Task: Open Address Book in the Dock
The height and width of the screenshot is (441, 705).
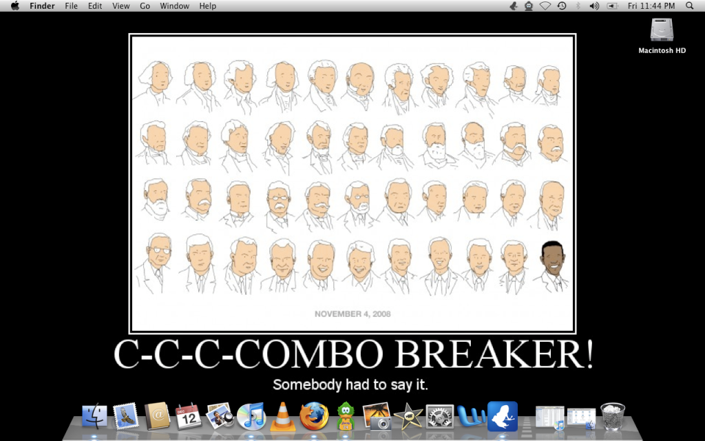Action: 158,416
